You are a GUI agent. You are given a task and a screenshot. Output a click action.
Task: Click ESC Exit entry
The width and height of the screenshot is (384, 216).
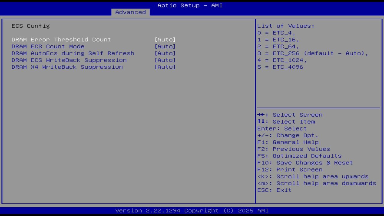274,190
